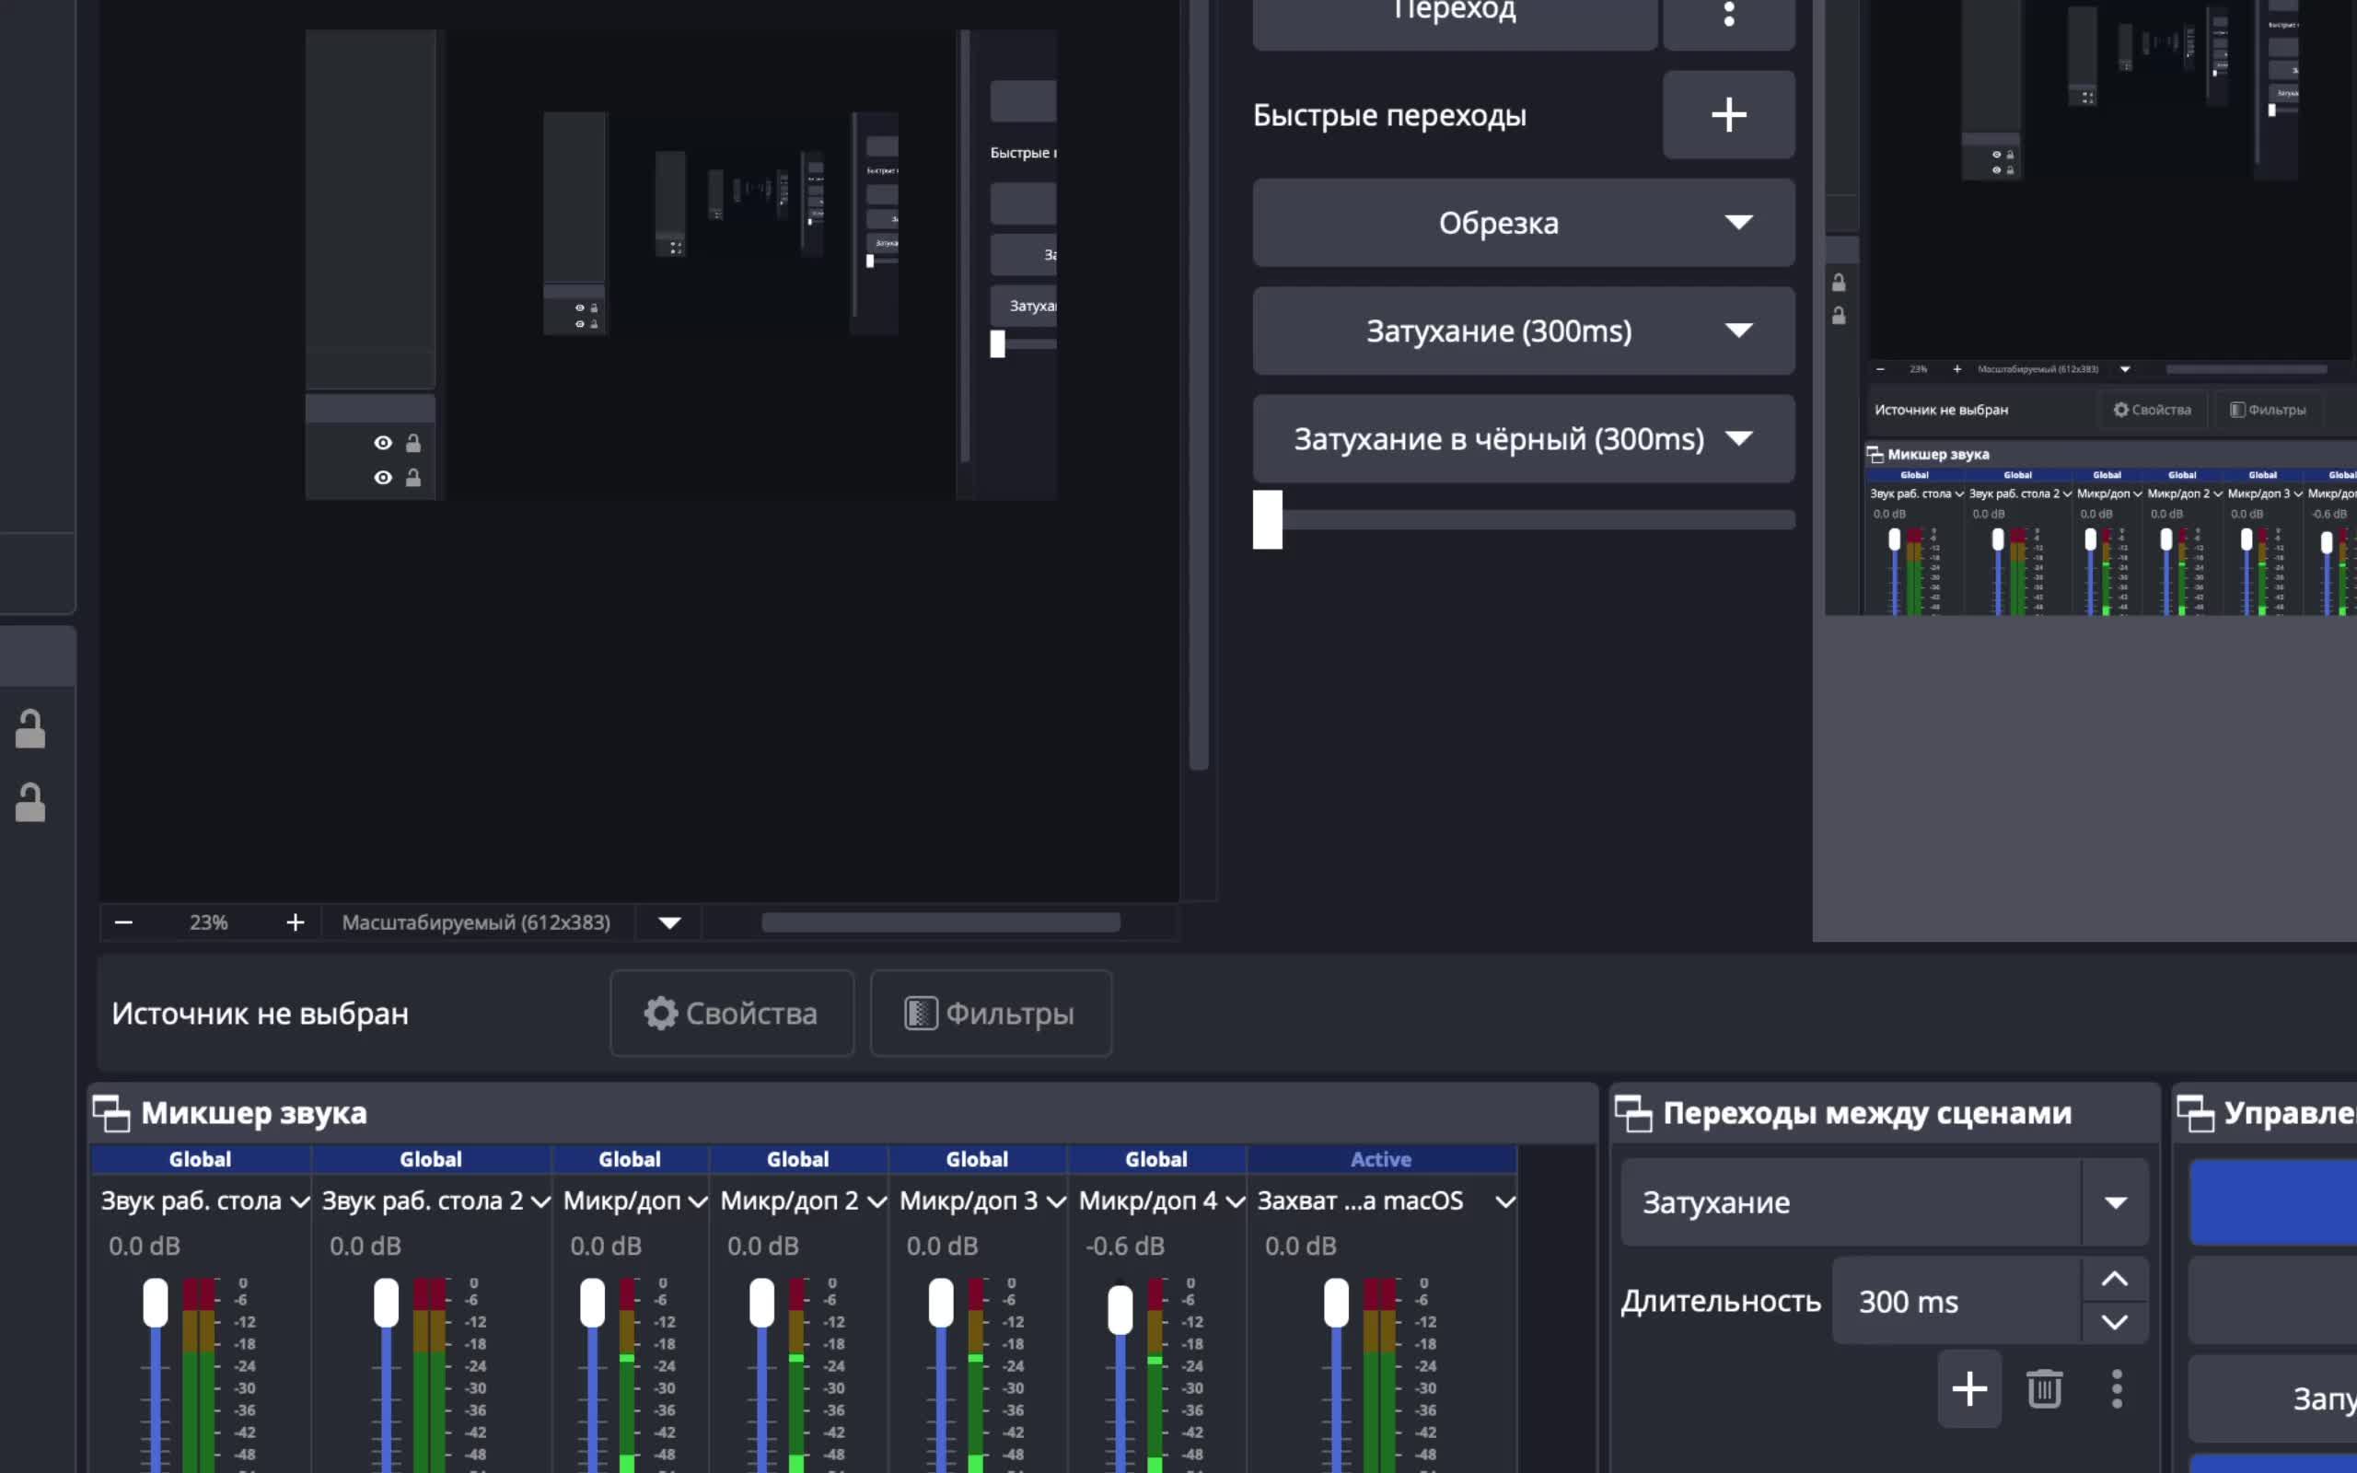Click the Микшер звука dock popout icon
This screenshot has height=1473, width=2357.
(111, 1112)
